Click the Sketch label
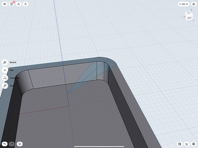This screenshot has width=198, height=148. 13,62
